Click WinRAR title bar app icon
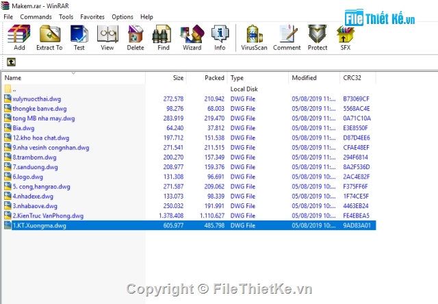 pos(5,5)
